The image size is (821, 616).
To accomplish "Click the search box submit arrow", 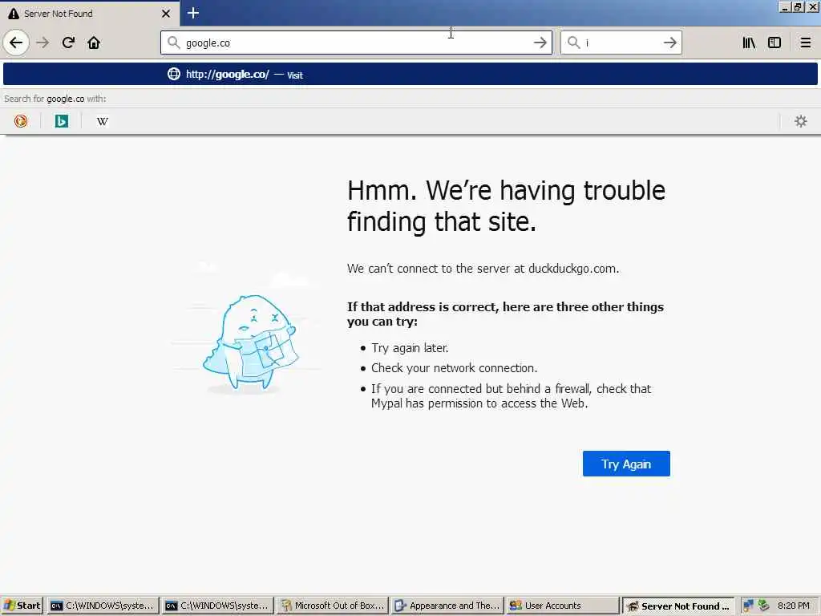I will click(x=669, y=43).
